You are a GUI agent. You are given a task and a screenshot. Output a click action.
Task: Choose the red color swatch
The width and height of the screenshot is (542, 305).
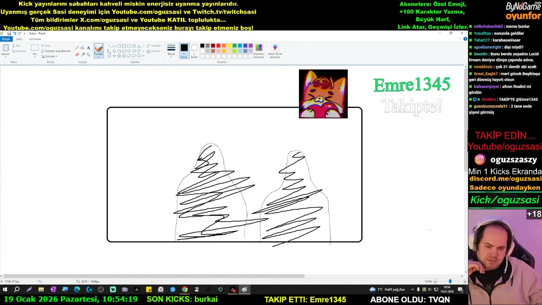pyautogui.click(x=218, y=46)
